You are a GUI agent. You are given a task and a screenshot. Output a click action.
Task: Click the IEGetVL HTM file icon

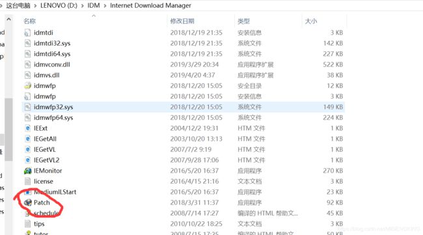tap(27, 150)
